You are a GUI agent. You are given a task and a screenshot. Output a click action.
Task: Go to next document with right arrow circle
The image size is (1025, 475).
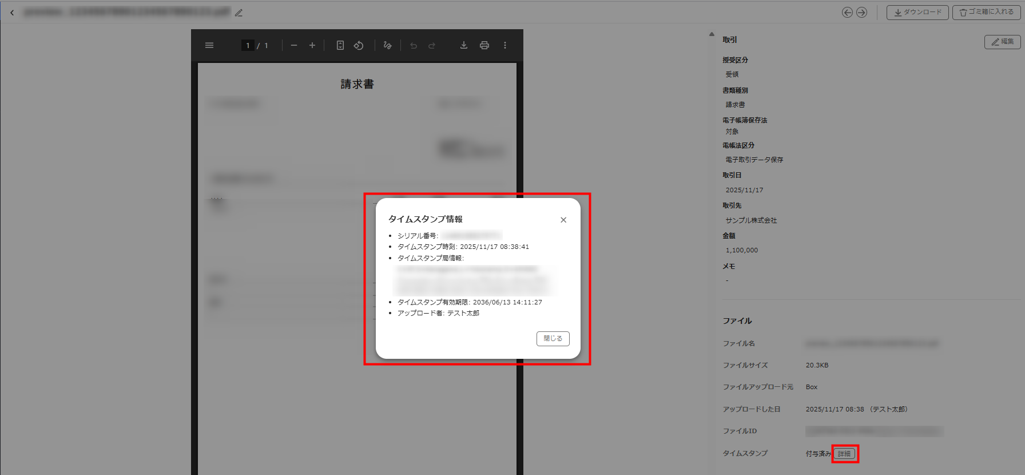[x=861, y=13]
